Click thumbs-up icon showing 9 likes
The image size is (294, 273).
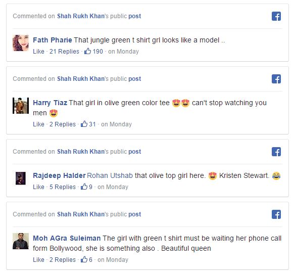84,187
